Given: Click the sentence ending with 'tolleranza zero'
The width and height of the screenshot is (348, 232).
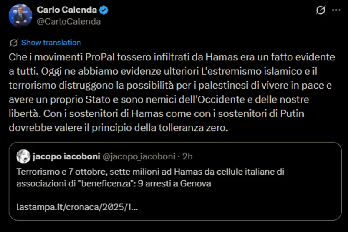Looking at the screenshot, I should coord(117,129).
